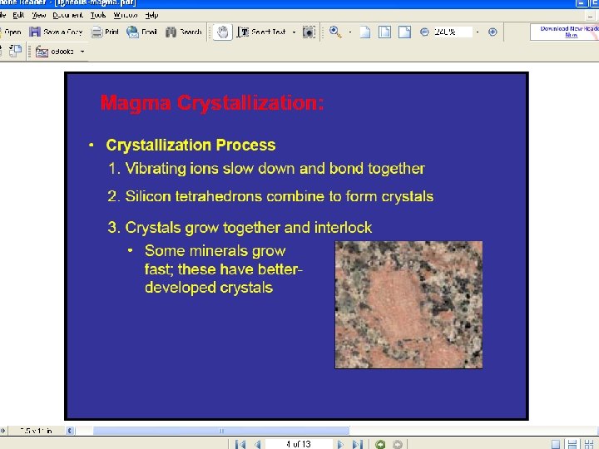The height and width of the screenshot is (449, 599).
Task: Expand the navigation pane arrow at bottom left
Action: [2, 431]
